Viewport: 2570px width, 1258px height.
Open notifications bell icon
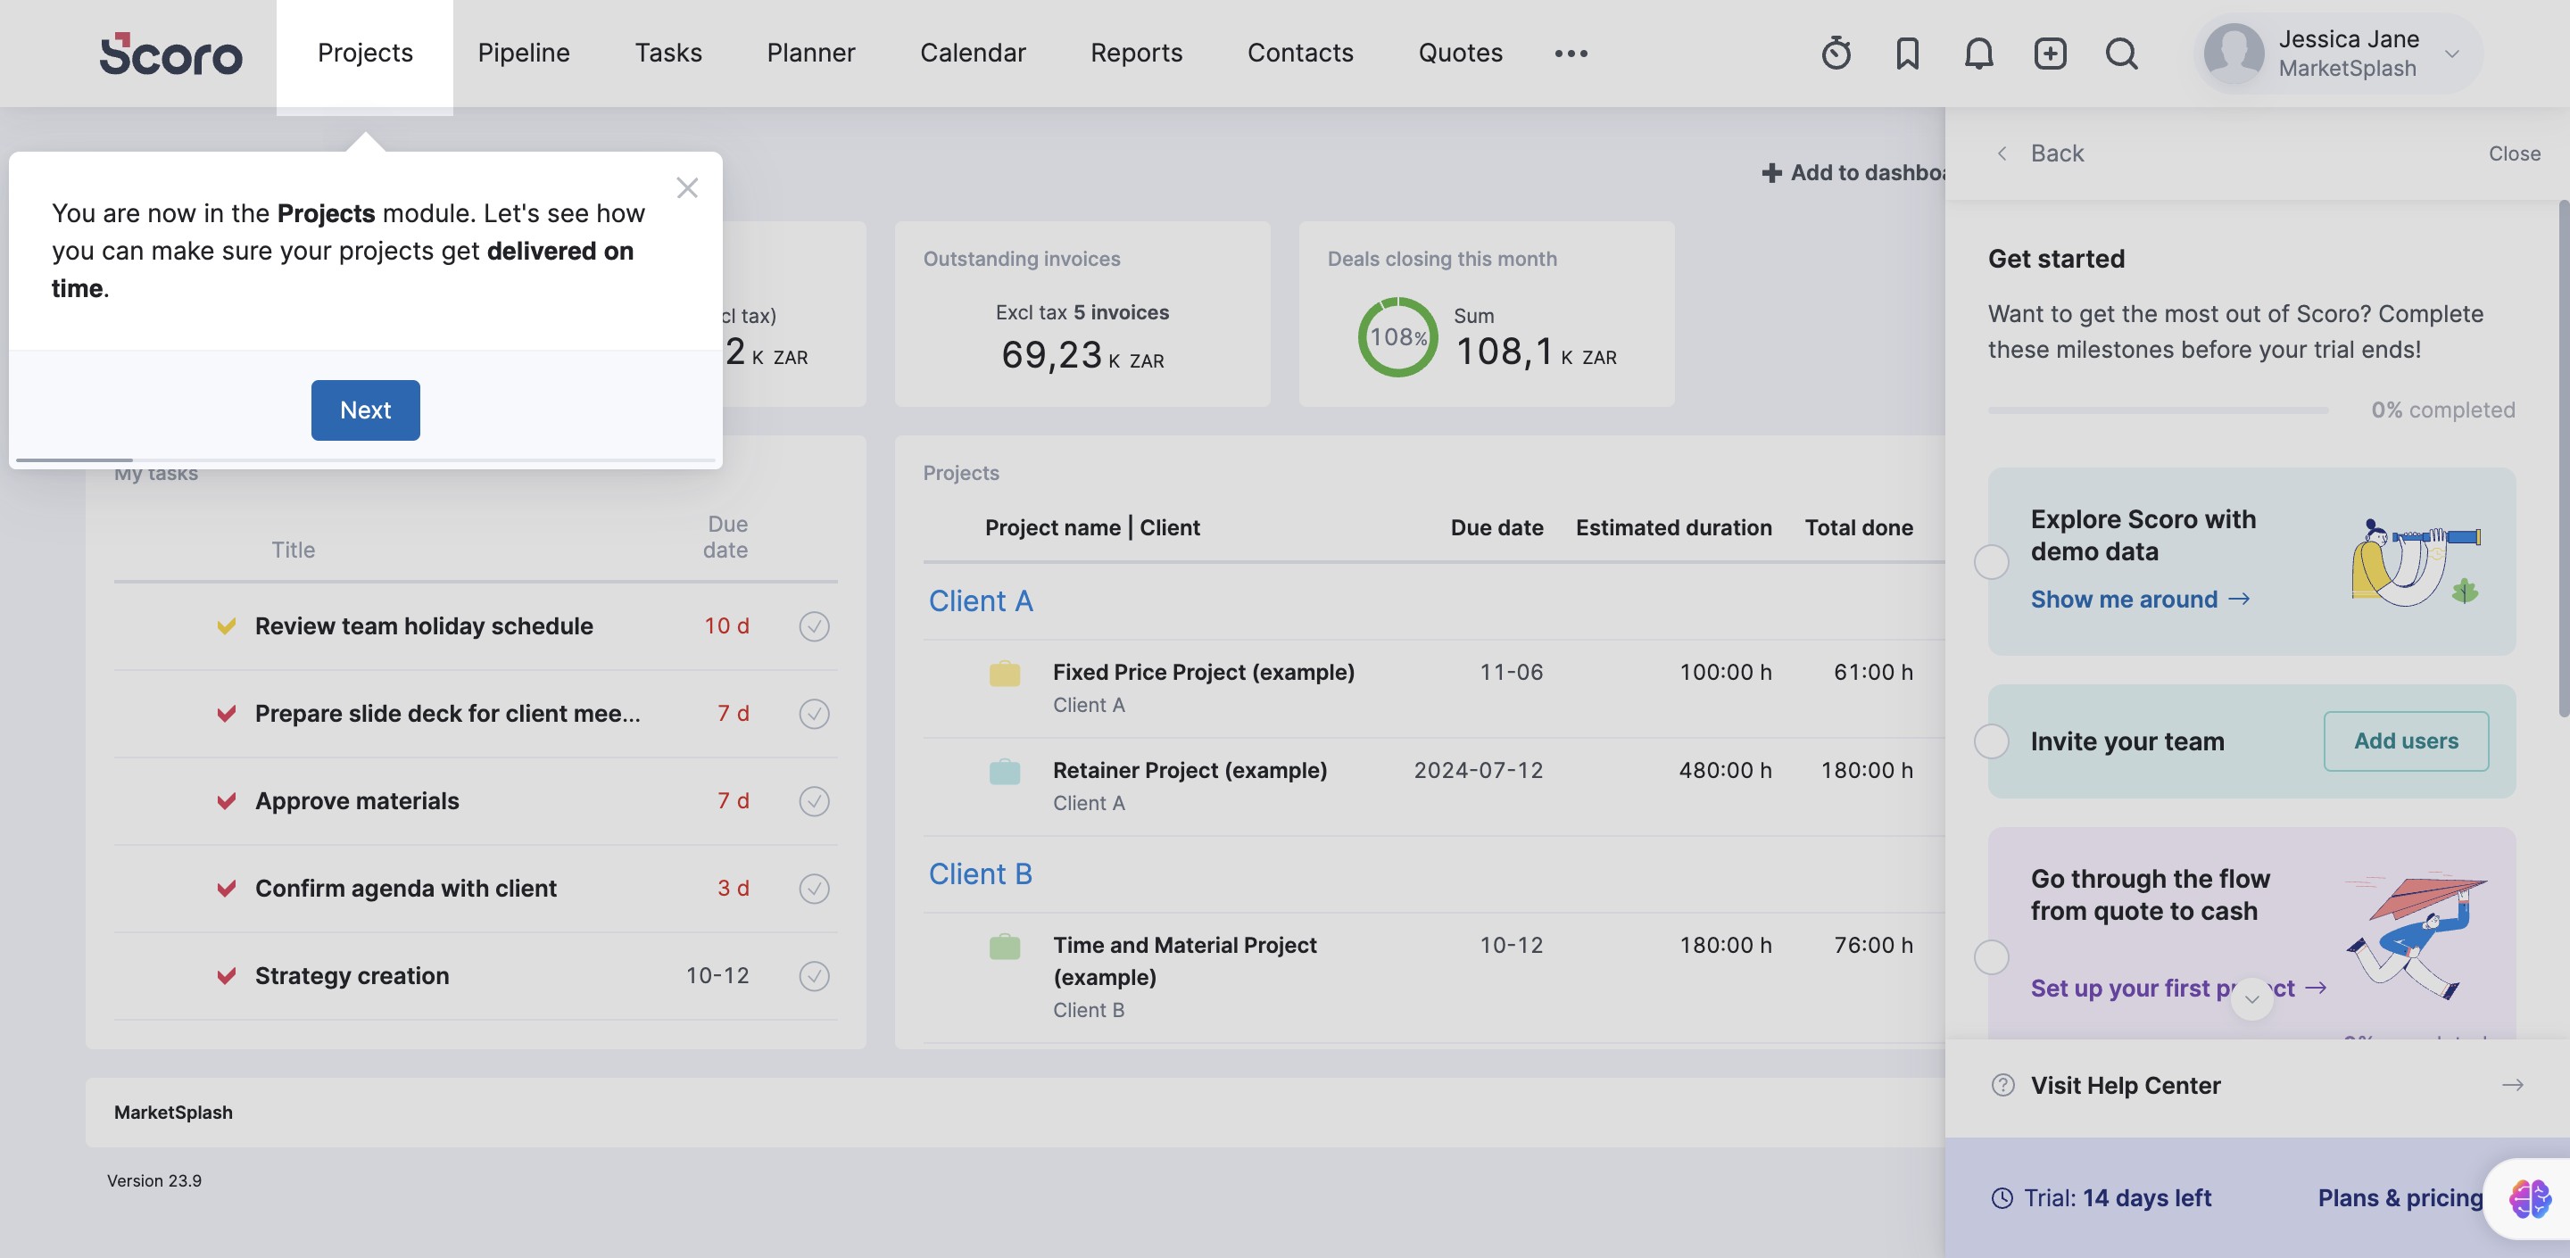[x=1978, y=53]
